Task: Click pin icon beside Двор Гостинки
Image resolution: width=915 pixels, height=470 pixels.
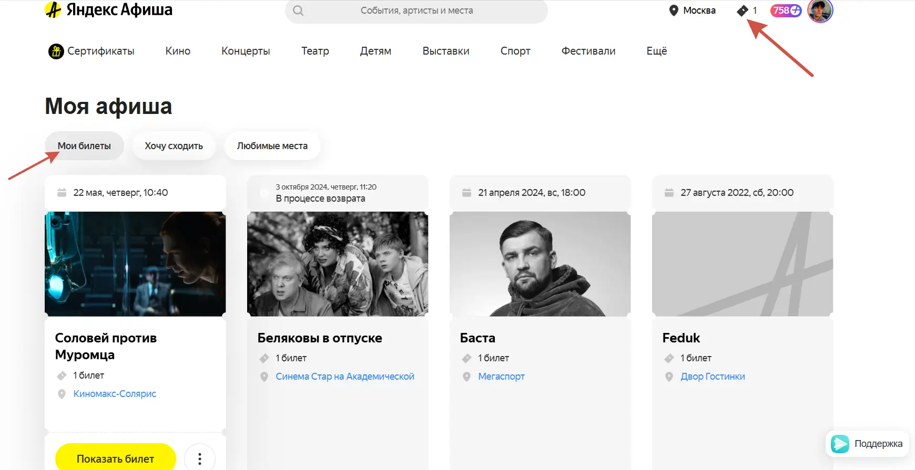Action: pyautogui.click(x=669, y=377)
